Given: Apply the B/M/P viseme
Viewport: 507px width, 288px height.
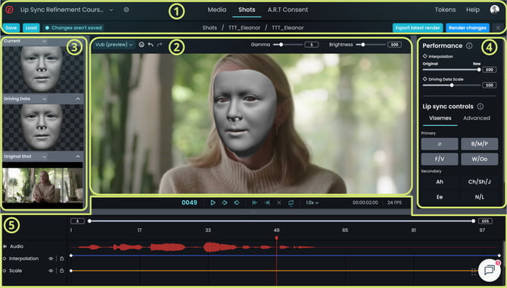Looking at the screenshot, I should 480,143.
